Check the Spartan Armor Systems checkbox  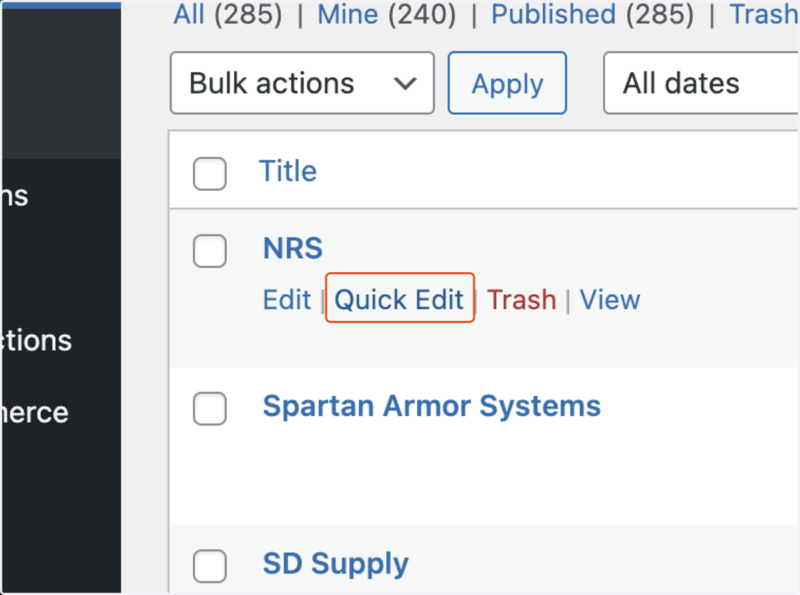click(210, 409)
